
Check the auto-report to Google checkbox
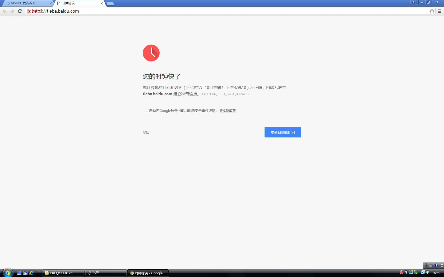click(x=145, y=110)
